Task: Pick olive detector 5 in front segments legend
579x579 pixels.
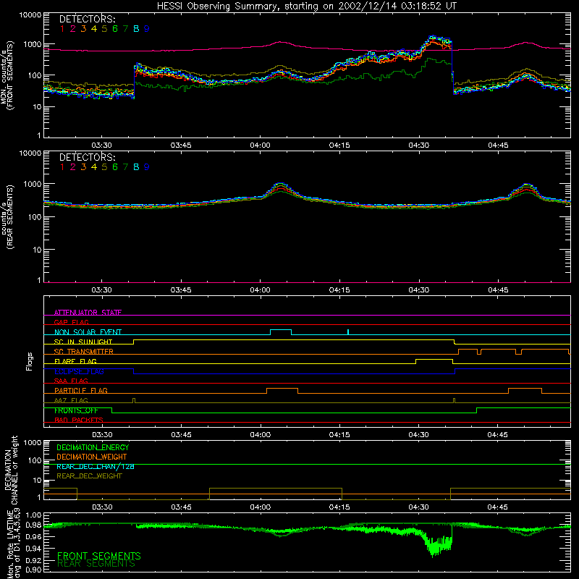Action: click(104, 29)
